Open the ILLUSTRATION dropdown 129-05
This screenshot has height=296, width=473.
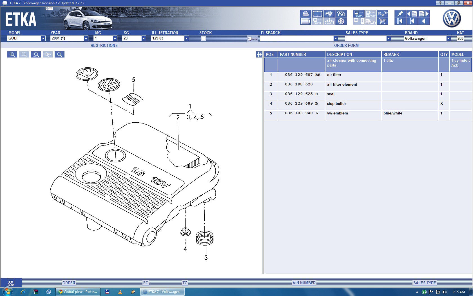coord(186,38)
